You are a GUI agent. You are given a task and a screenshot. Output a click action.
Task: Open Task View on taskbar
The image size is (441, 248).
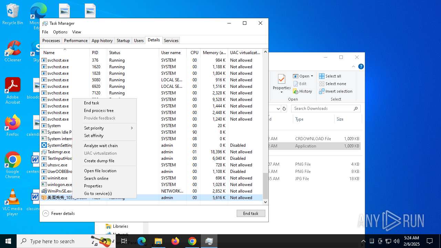pos(124,241)
